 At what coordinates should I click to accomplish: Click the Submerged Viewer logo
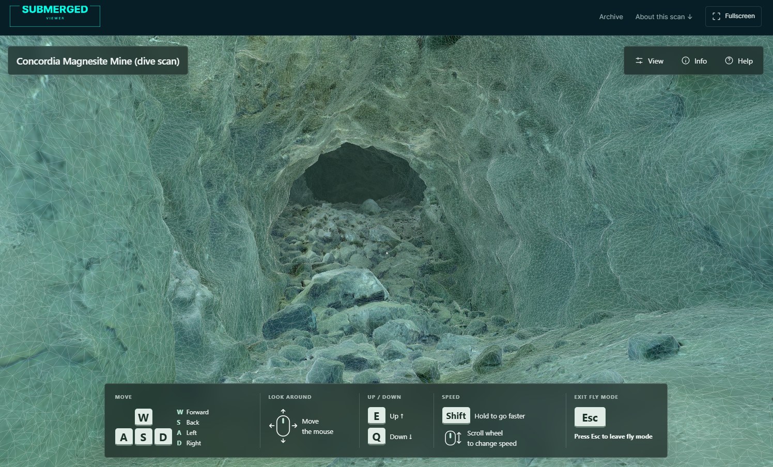pos(55,16)
